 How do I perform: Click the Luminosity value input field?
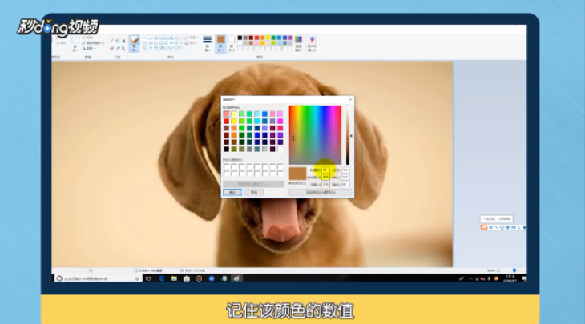click(325, 184)
